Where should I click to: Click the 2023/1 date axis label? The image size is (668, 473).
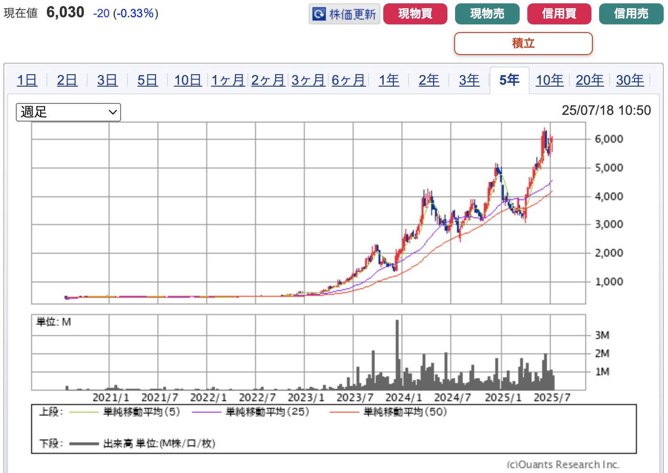[306, 398]
